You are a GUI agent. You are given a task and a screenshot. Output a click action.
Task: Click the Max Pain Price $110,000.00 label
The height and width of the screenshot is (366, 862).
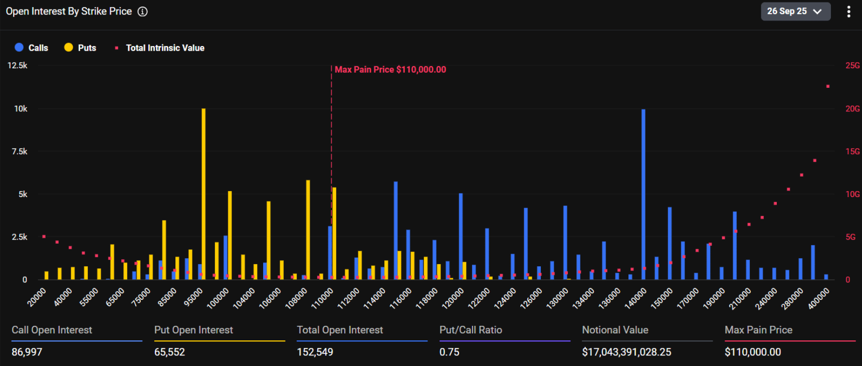click(x=390, y=70)
